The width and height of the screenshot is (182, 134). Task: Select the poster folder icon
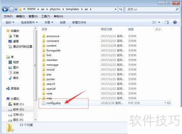[x=44, y=79]
